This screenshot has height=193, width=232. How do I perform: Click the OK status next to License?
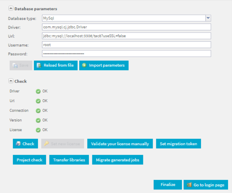point(45,130)
